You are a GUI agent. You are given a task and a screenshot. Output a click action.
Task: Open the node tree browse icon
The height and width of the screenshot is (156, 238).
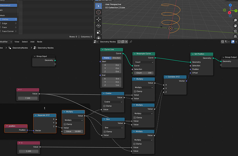click(x=96, y=42)
